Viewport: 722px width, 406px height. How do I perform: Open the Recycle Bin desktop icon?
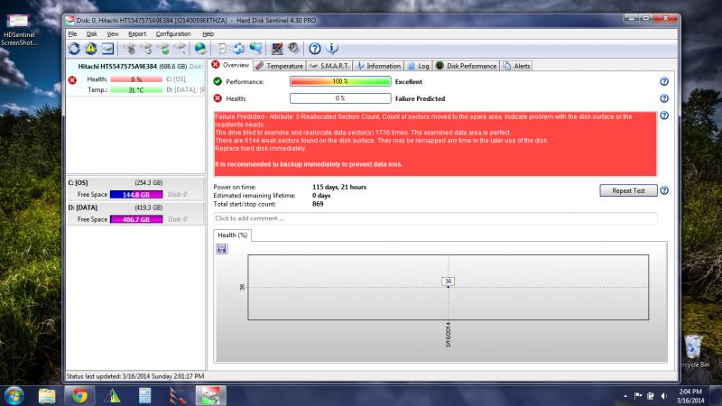(694, 352)
